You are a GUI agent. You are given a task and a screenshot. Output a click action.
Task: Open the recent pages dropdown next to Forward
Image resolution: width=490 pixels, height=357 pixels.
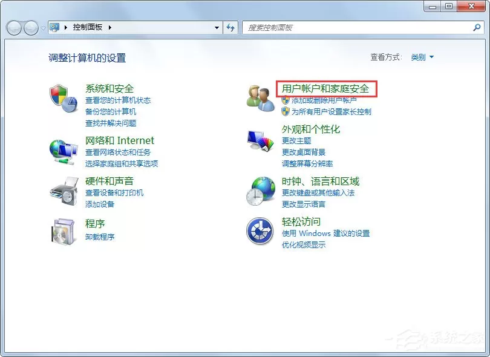(43, 28)
